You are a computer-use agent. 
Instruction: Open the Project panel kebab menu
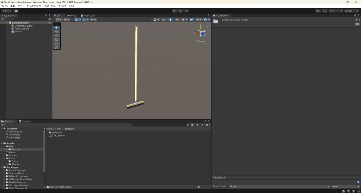tap(209, 121)
